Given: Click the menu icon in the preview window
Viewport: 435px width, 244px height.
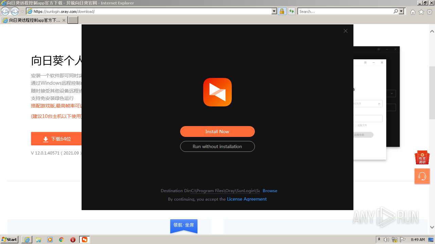Looking at the screenshot, I should coord(365,63).
